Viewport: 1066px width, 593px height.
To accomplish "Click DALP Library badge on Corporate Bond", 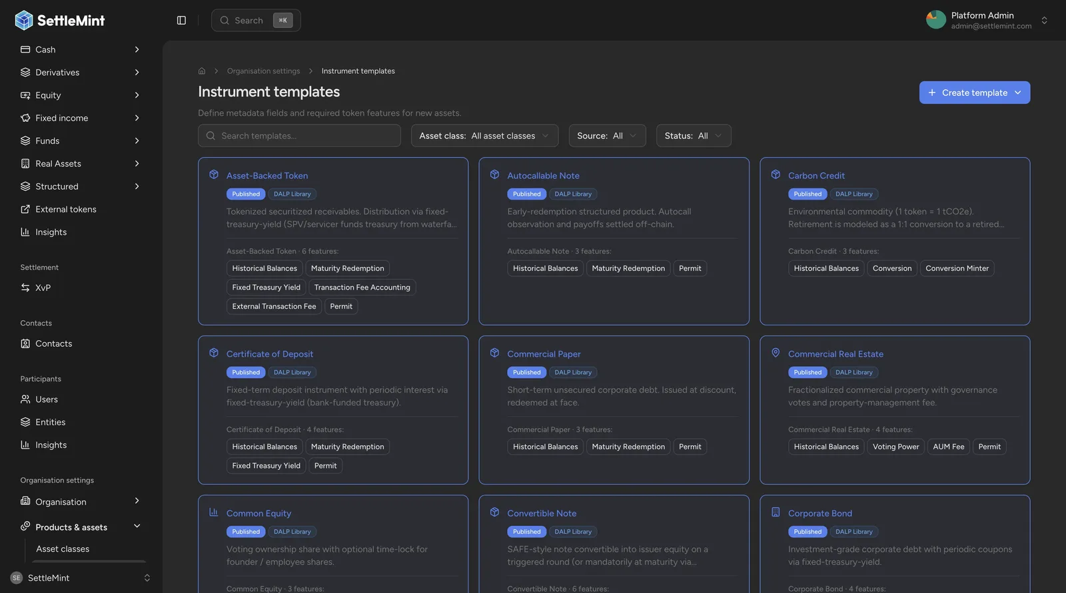I will (853, 532).
